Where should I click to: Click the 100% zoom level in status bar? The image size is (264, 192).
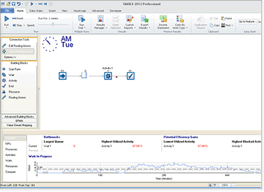pos(224,185)
